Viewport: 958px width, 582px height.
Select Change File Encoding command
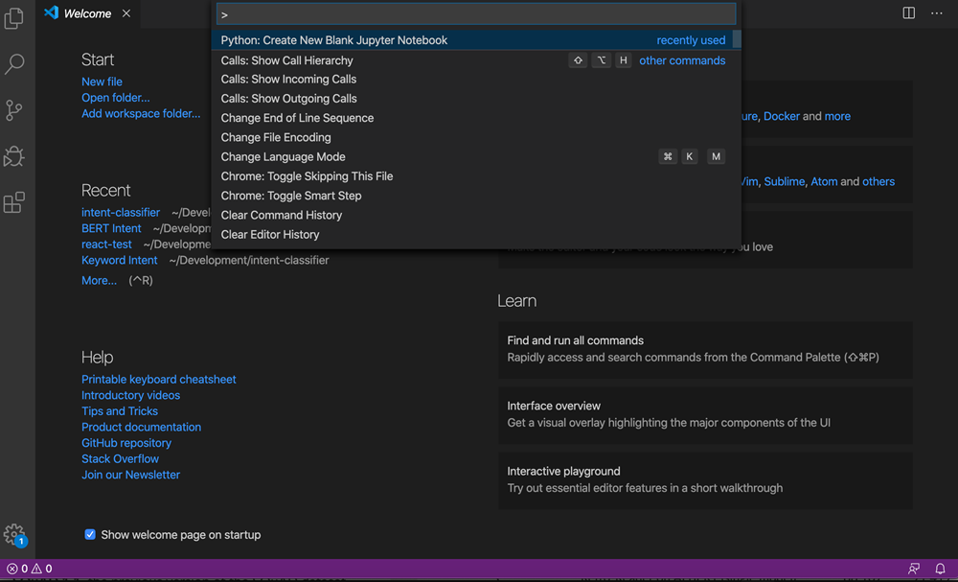tap(476, 137)
